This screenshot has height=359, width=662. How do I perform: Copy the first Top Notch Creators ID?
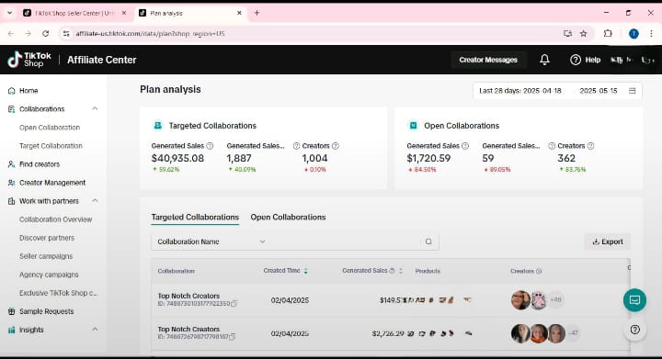234,303
